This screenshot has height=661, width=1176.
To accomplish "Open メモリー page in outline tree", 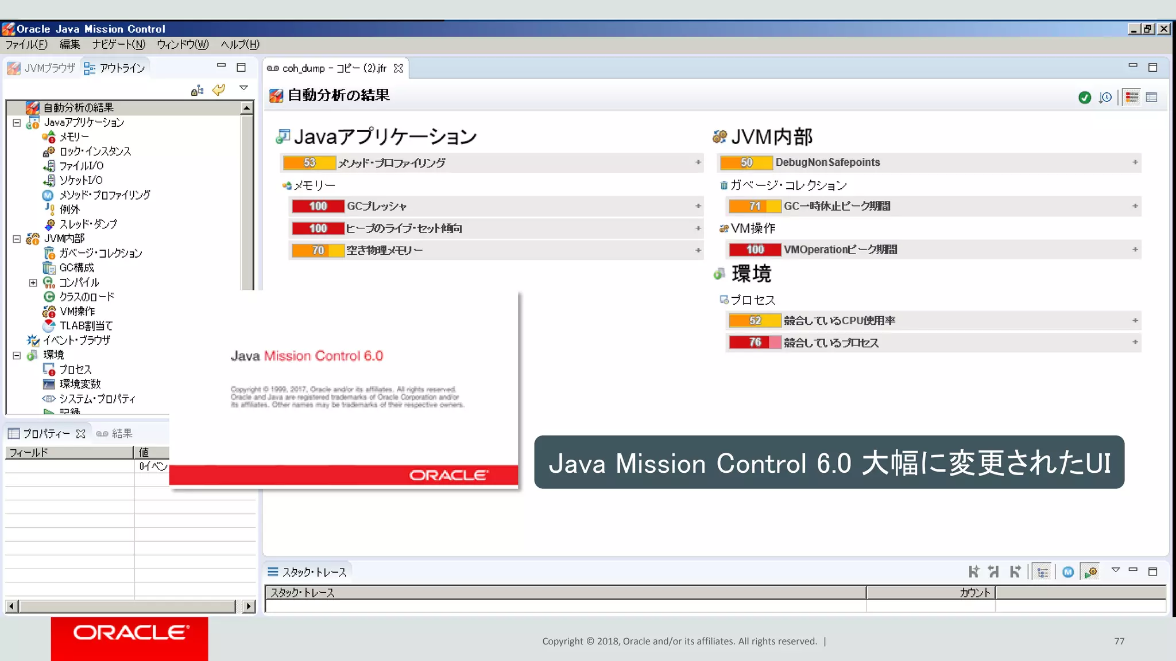I will click(x=73, y=137).
